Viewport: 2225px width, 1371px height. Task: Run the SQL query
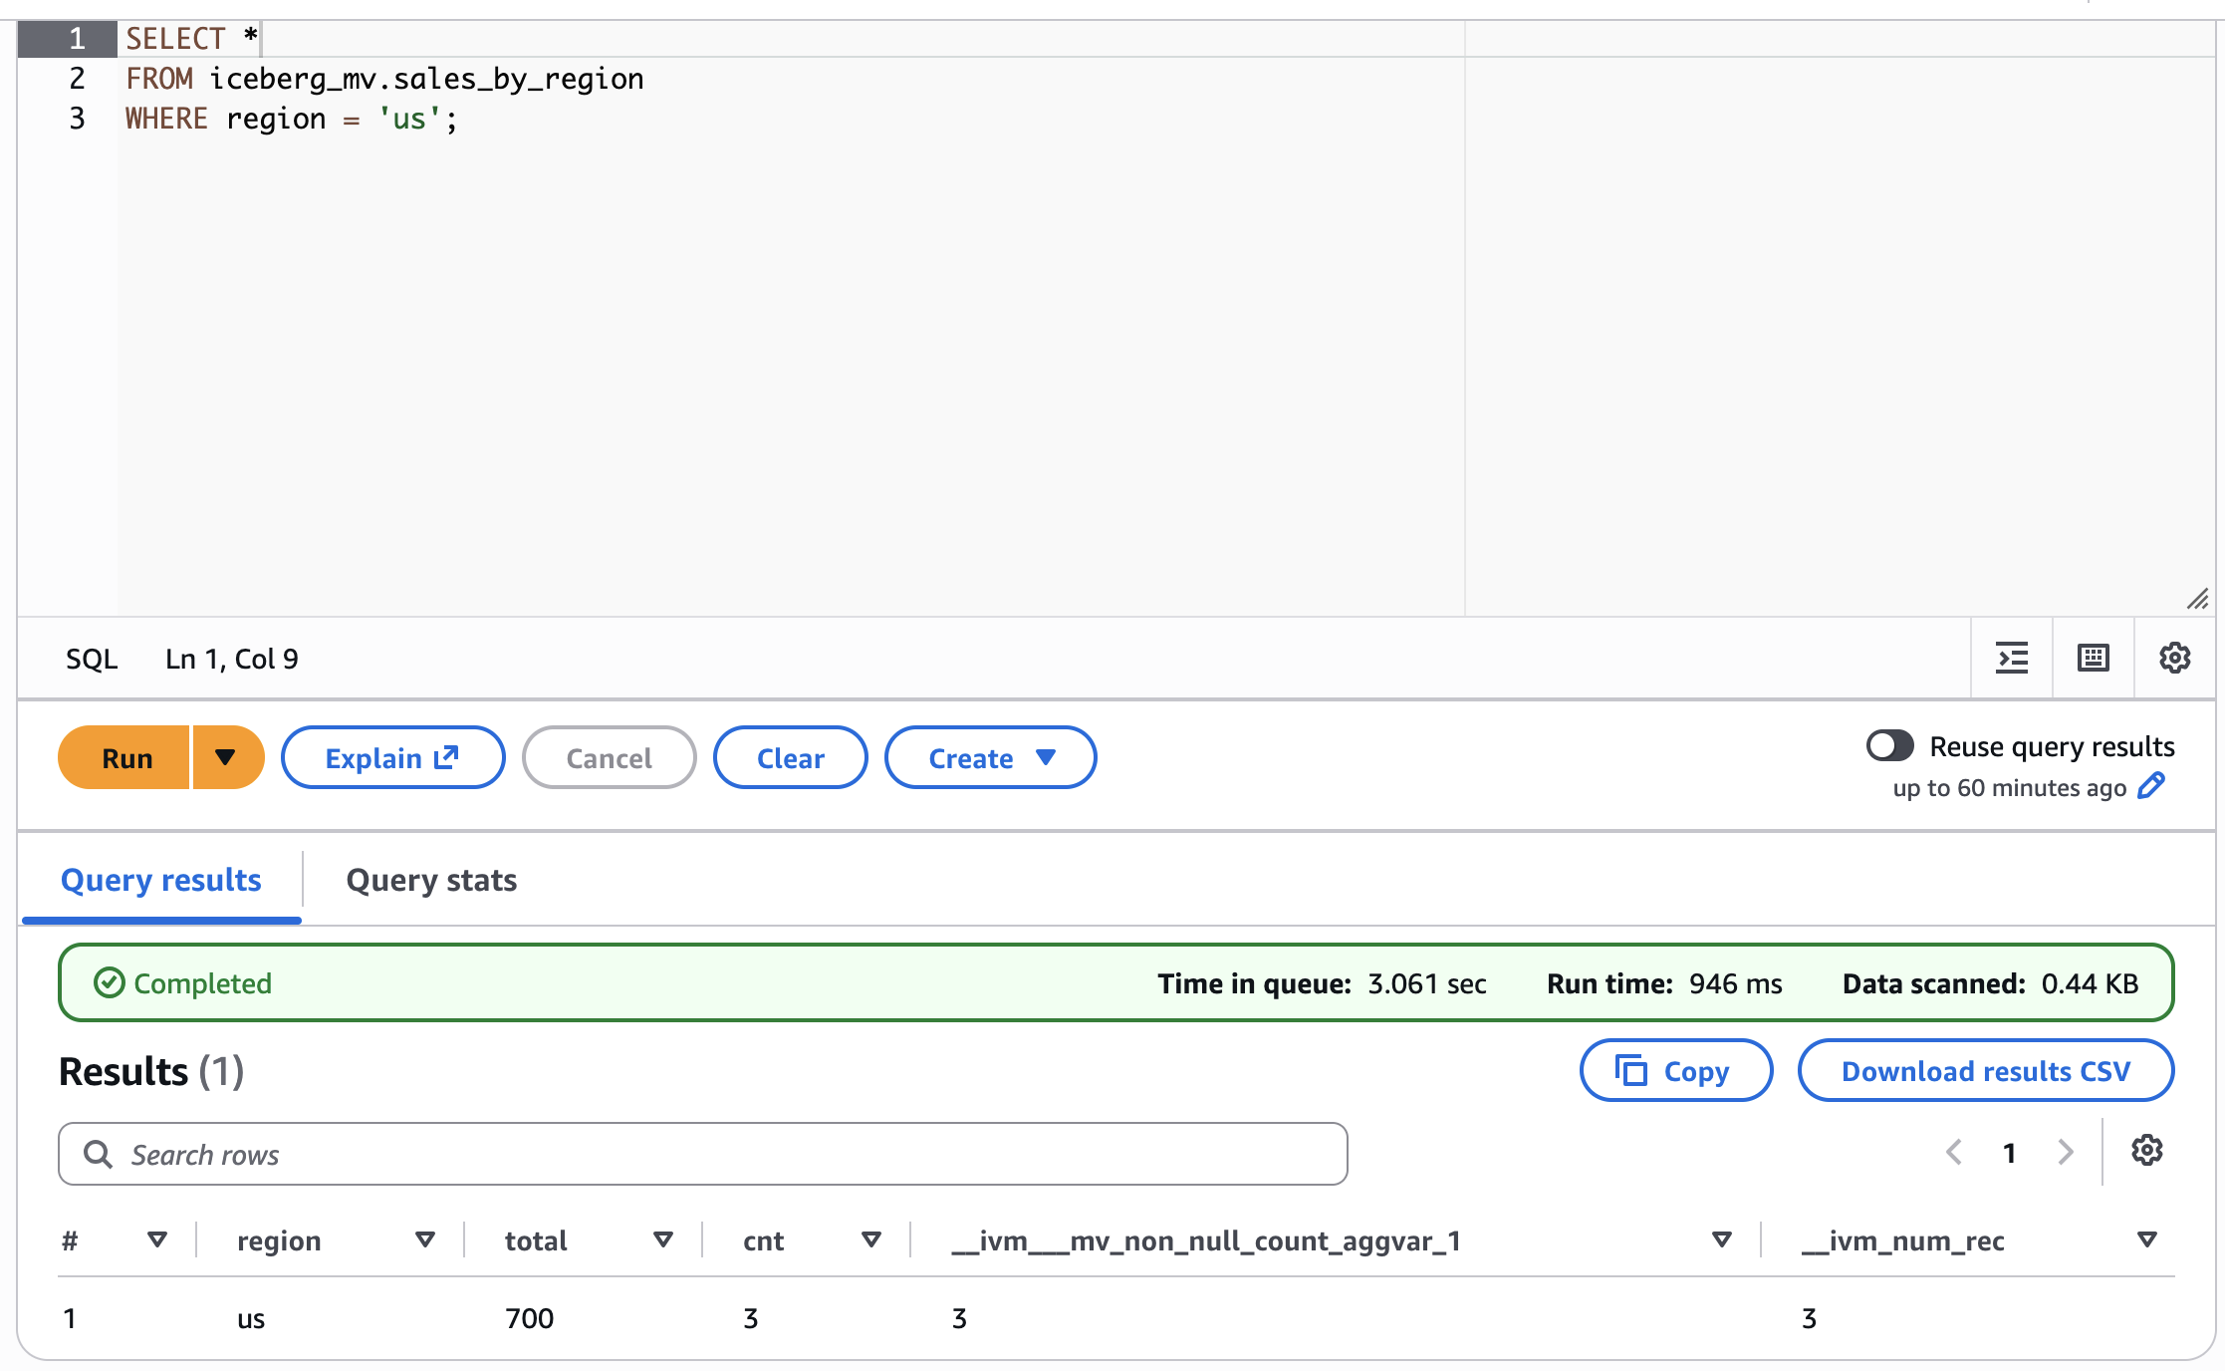[124, 757]
